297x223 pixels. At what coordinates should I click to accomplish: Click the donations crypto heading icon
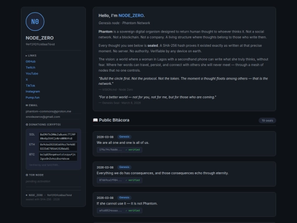coord(27,124)
